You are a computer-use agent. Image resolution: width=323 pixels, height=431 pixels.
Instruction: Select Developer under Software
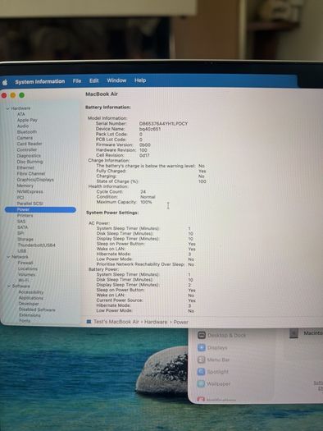click(29, 304)
